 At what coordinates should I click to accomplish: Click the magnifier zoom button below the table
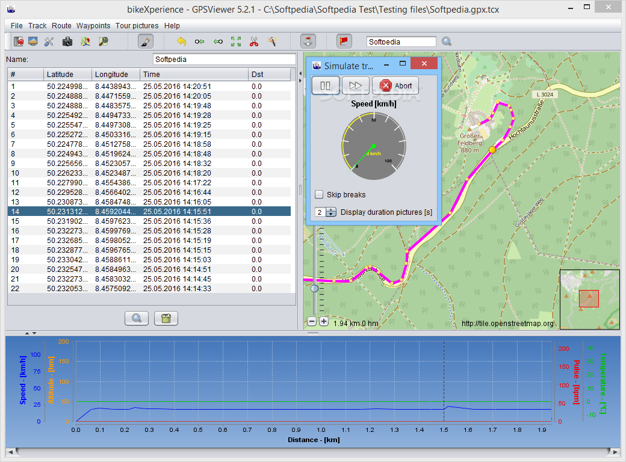137,318
